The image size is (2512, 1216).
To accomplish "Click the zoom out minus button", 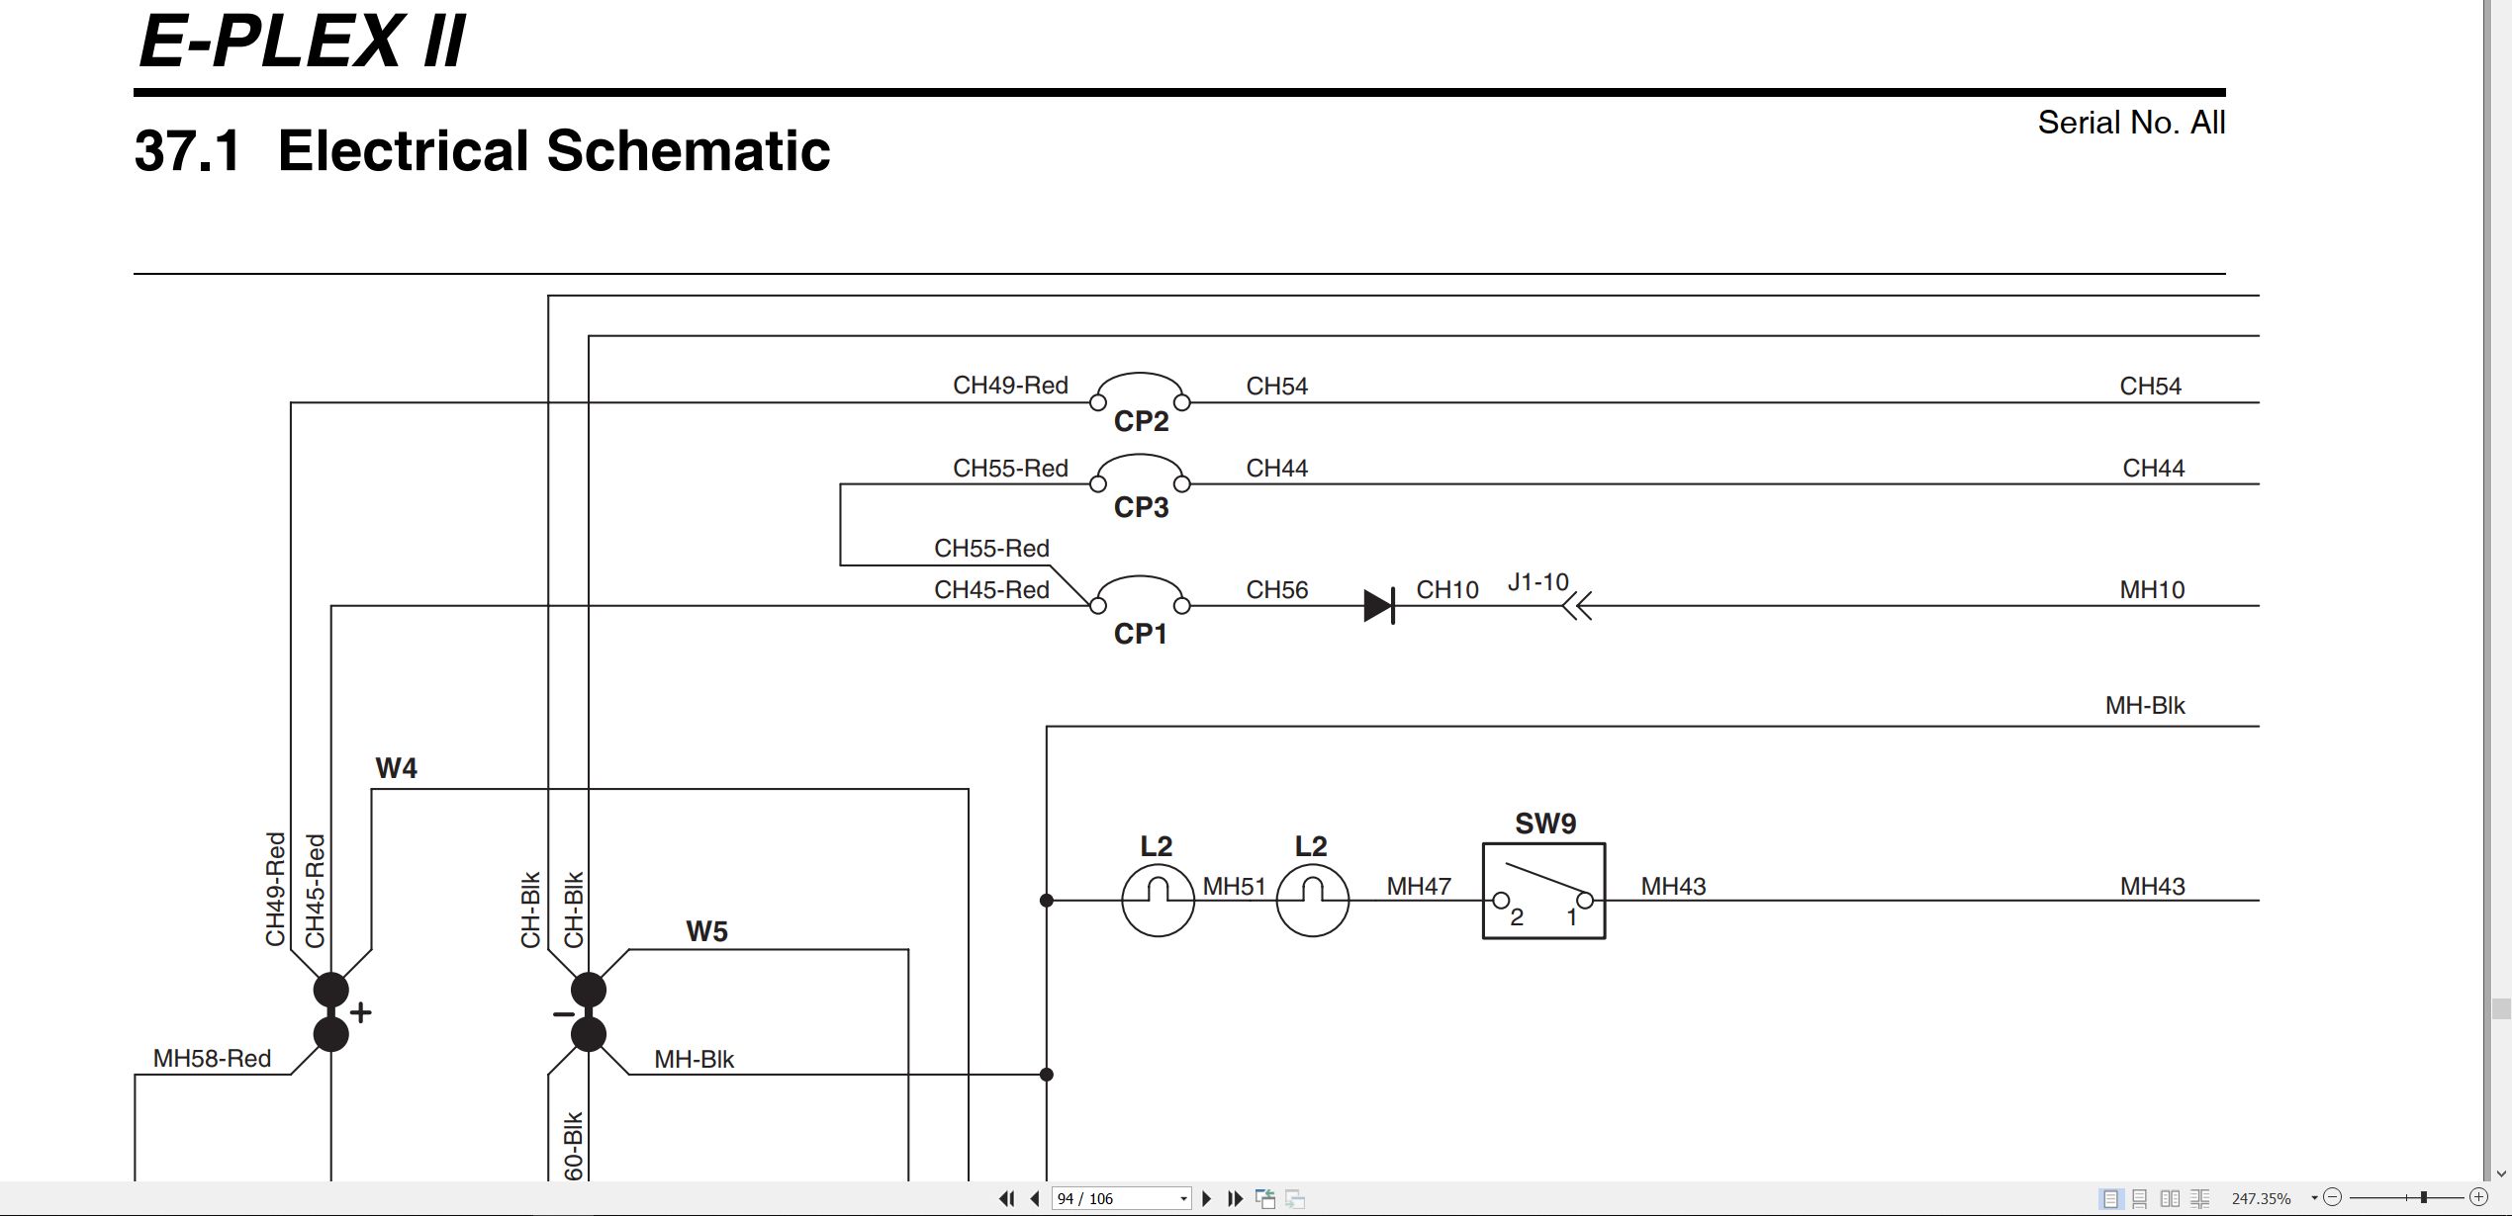I will pos(2332,1197).
